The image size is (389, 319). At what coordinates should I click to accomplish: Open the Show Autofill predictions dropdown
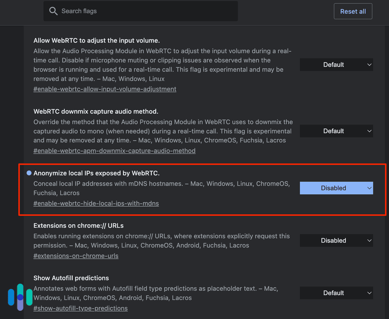pyautogui.click(x=336, y=293)
